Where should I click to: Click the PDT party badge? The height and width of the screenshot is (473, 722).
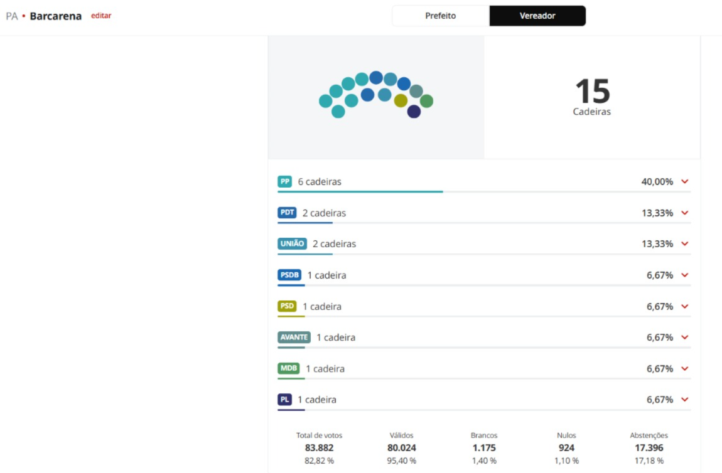coord(287,213)
